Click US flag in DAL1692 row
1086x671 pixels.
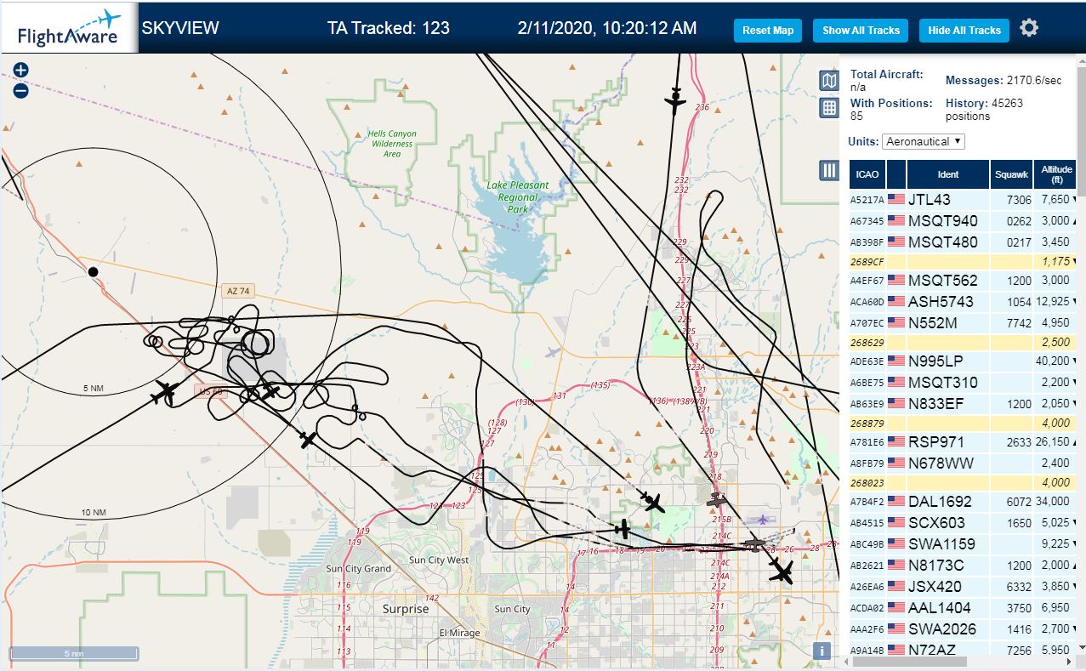[x=896, y=501]
